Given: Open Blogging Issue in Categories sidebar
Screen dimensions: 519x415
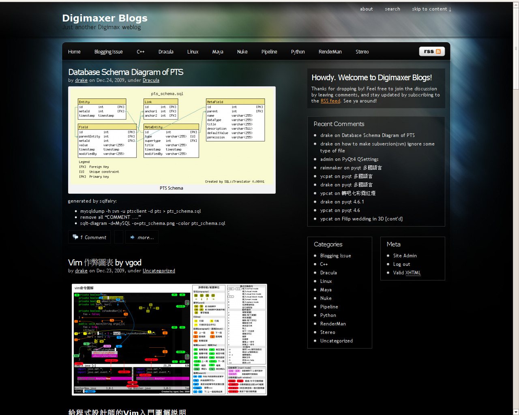Looking at the screenshot, I should [336, 256].
